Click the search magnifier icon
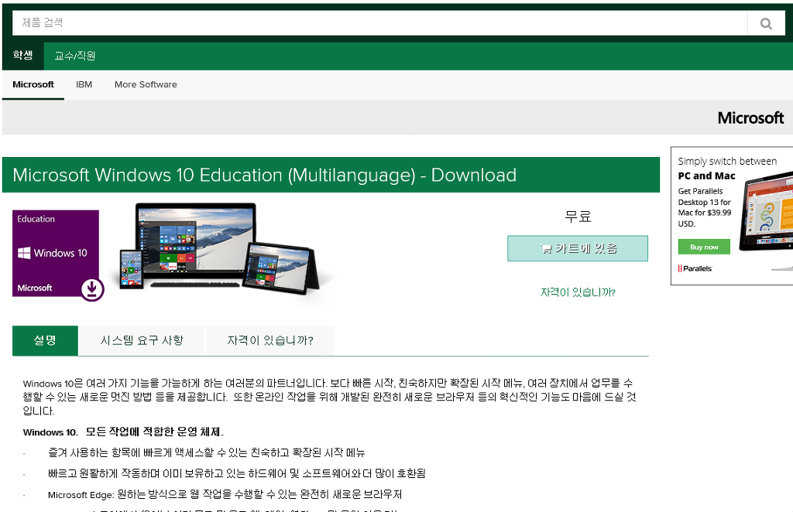Viewport: 793px width, 512px height. 766,23
